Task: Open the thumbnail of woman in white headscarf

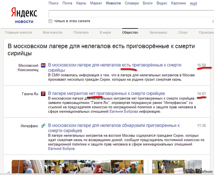Action: (28, 167)
